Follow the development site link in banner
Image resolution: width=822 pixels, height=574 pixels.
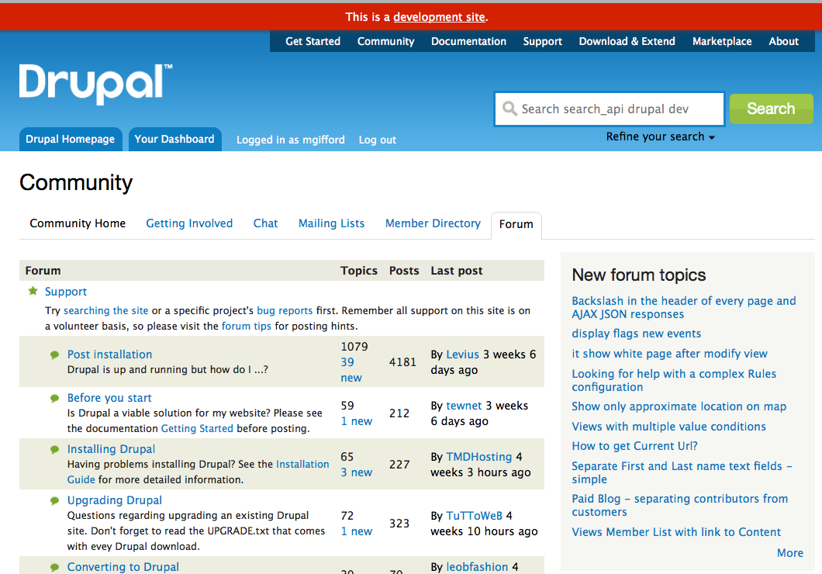[x=440, y=17]
